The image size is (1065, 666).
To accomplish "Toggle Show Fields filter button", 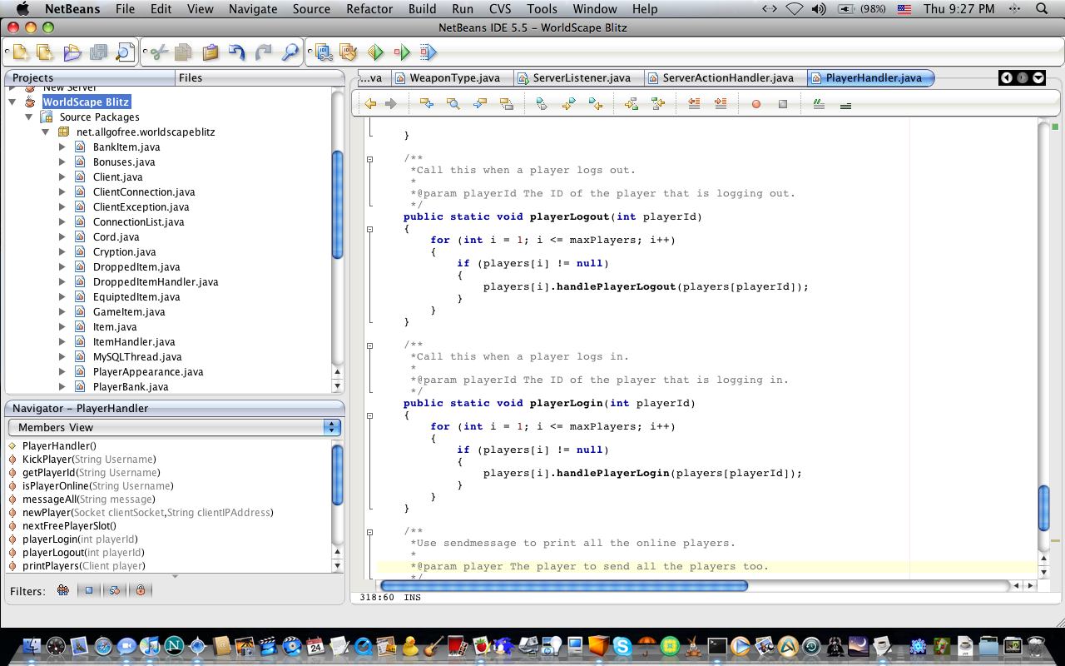I will pos(89,590).
